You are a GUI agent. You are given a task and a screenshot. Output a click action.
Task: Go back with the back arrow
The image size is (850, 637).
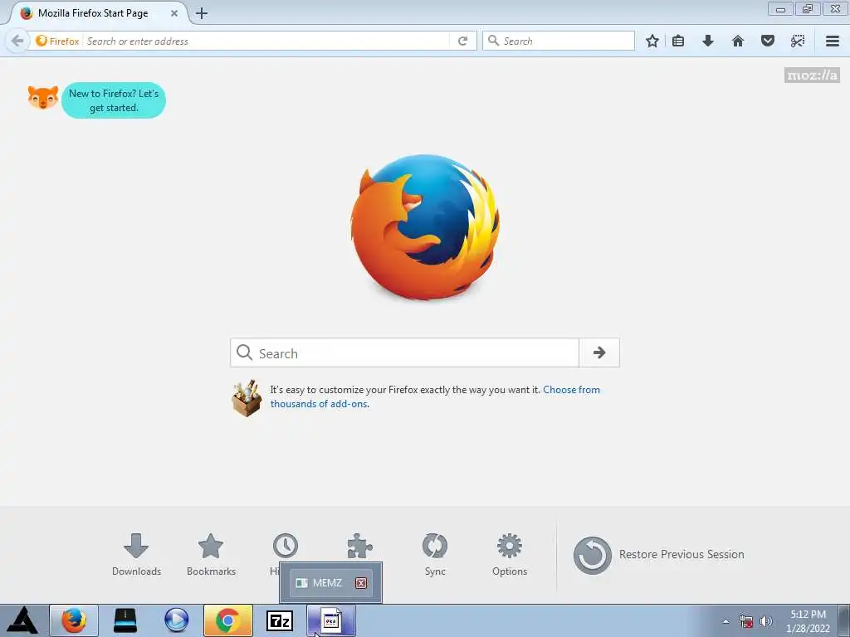[x=17, y=41]
